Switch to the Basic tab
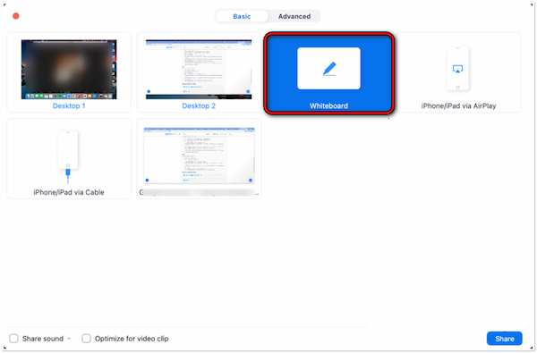This screenshot has width=537, height=353. (242, 16)
